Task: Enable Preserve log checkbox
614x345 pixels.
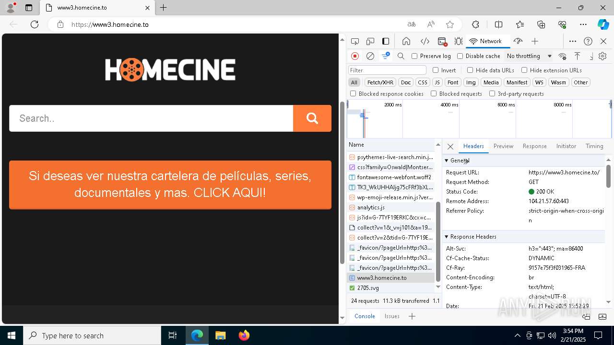Action: 414,56
